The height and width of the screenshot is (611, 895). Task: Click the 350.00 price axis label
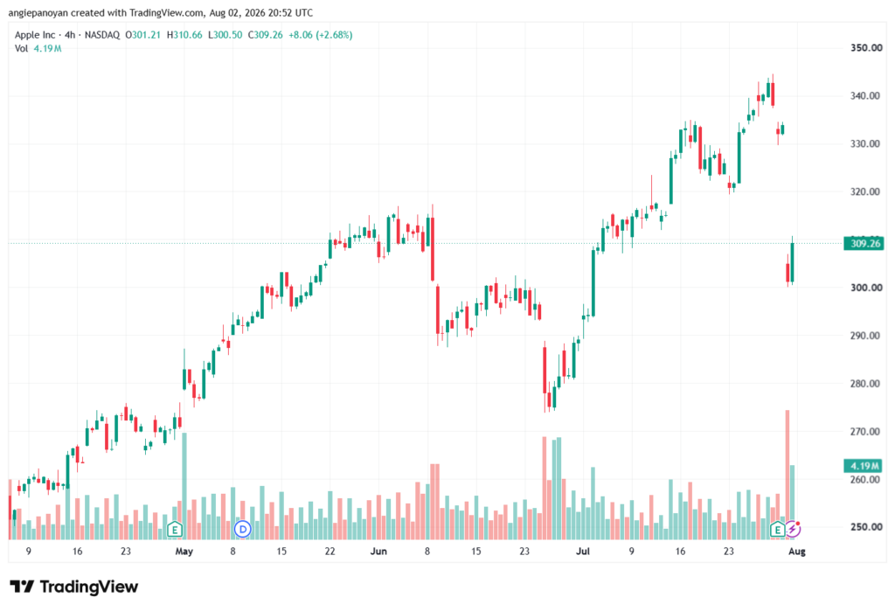click(x=865, y=48)
